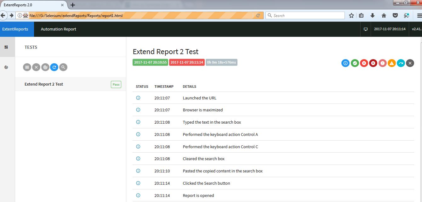Clear log filters using the dark X icon
The width and height of the screenshot is (422, 202).
click(x=410, y=63)
